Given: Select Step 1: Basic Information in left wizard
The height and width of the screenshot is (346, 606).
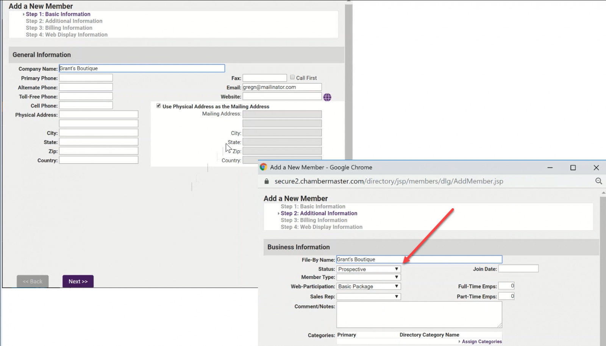Looking at the screenshot, I should coord(58,14).
